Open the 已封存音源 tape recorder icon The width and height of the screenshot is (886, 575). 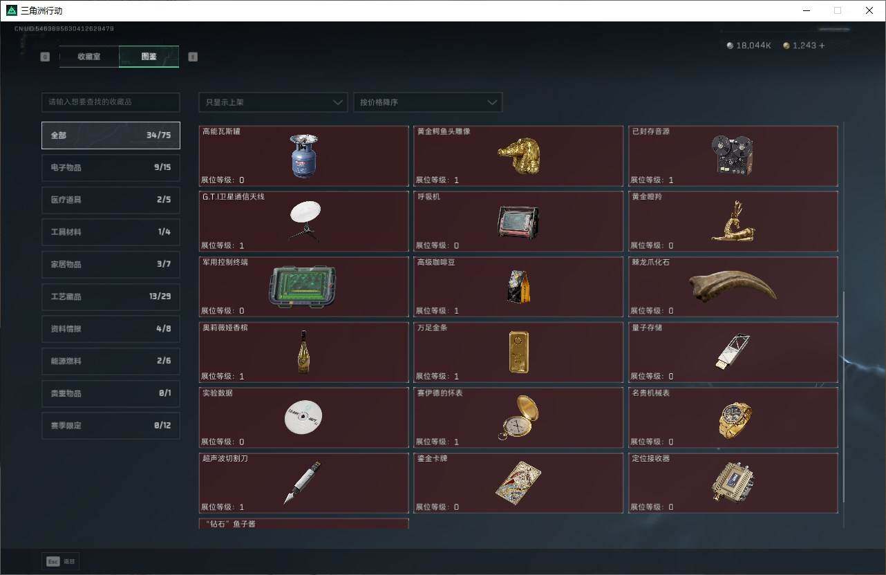pyautogui.click(x=732, y=155)
